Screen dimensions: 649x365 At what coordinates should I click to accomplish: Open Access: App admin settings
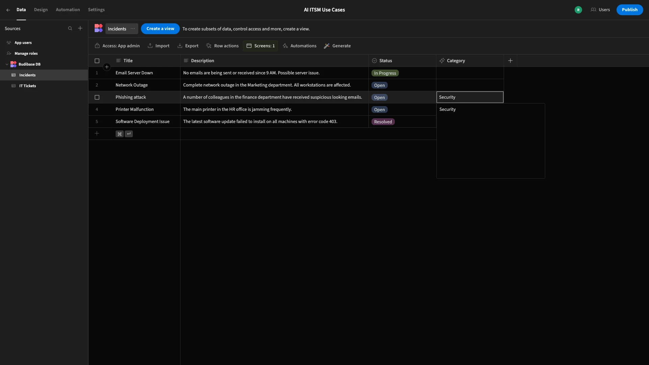117,46
